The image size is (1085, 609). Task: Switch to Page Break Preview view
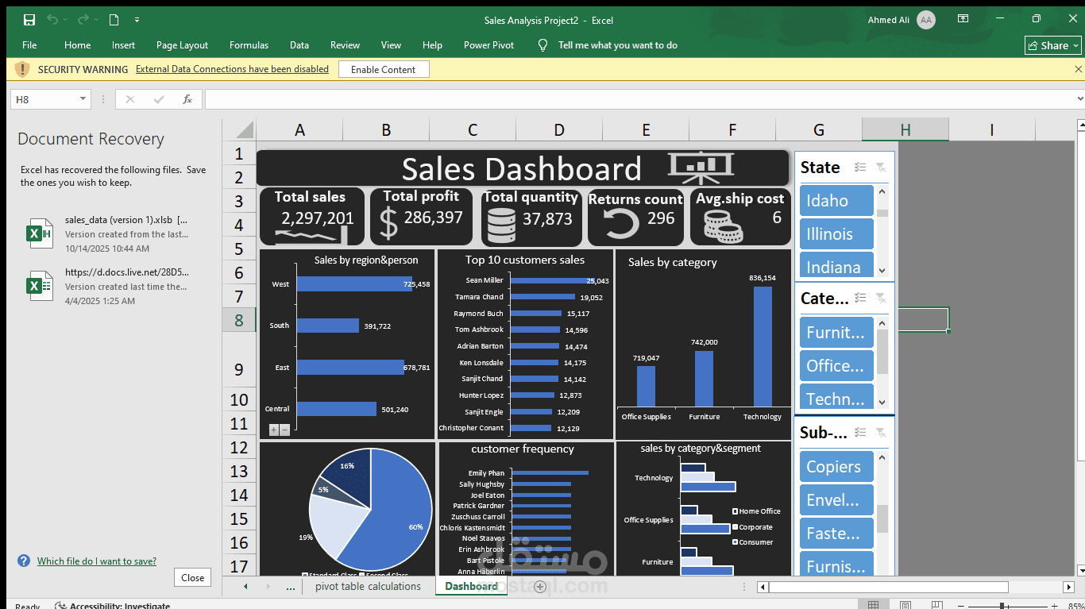[936, 605]
